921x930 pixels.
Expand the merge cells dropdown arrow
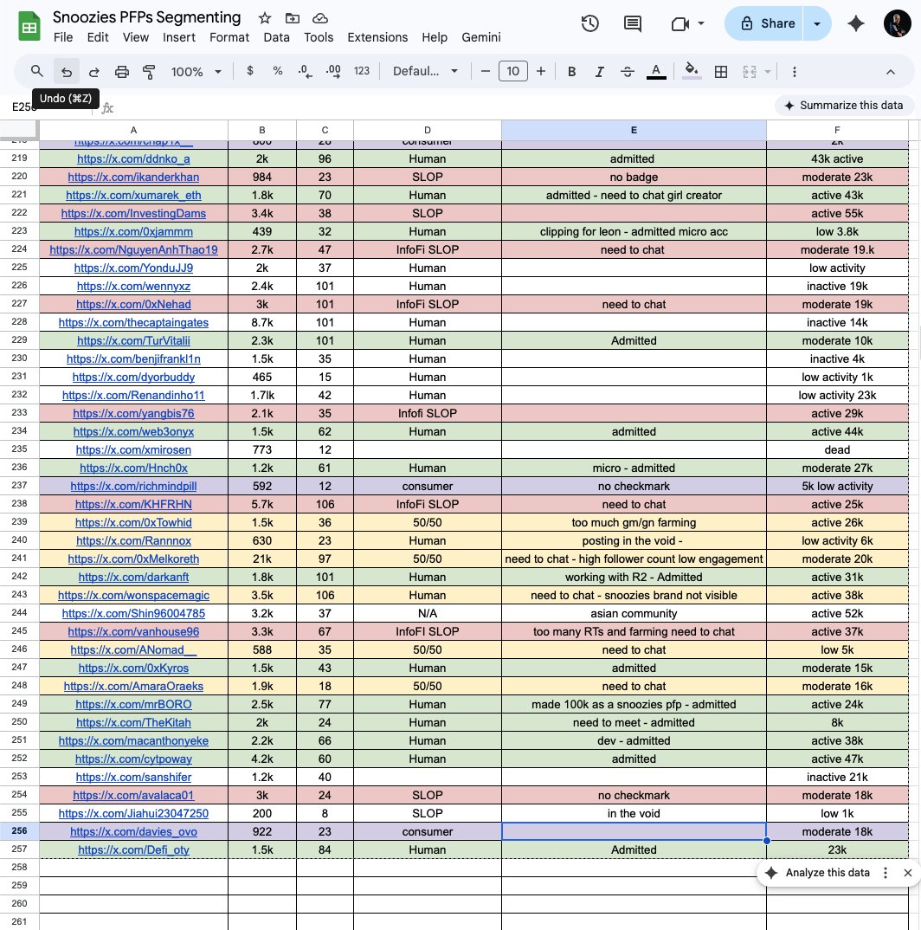pyautogui.click(x=768, y=72)
